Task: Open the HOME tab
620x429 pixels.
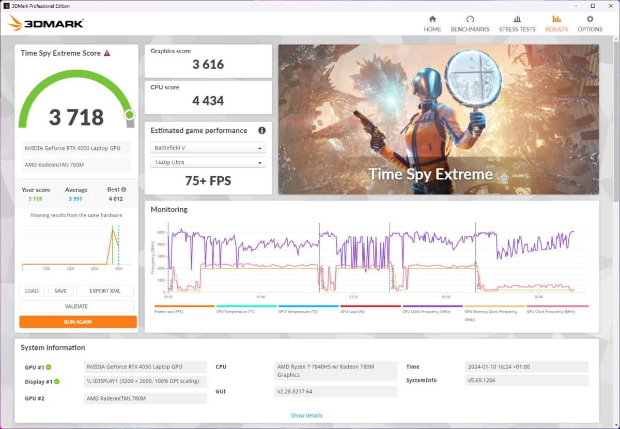Action: 432,24
